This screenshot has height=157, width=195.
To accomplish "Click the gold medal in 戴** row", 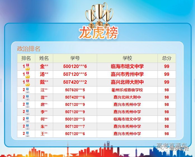I will coord(28,83).
